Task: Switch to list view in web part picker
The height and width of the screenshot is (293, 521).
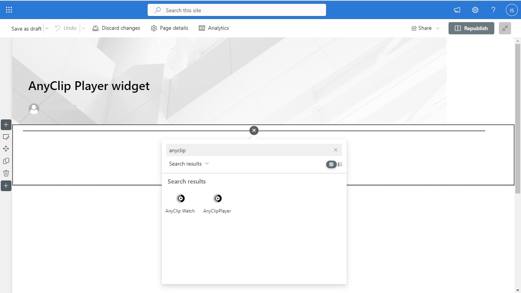Action: [340, 164]
